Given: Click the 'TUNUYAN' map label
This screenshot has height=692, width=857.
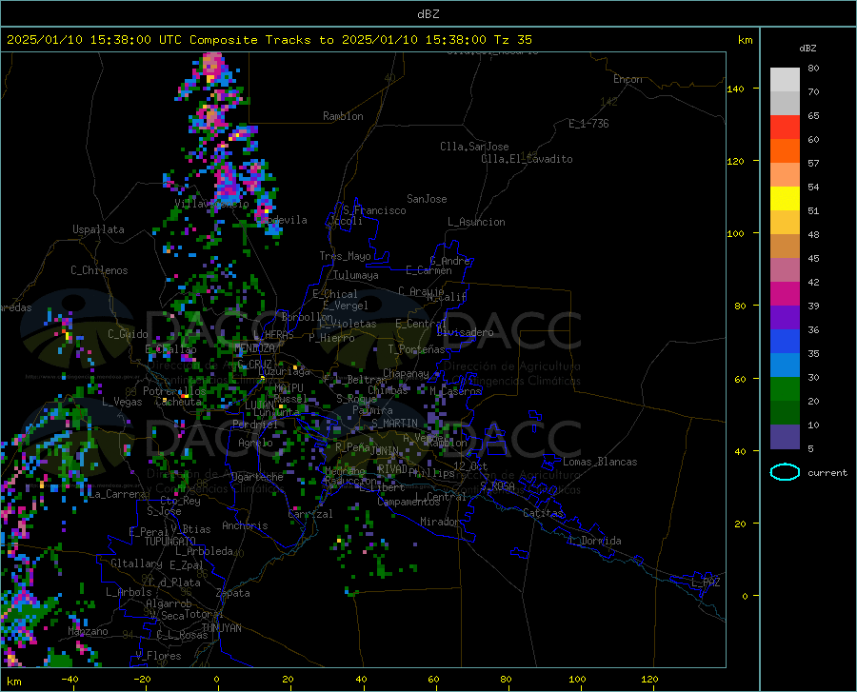Looking at the screenshot, I should click(x=221, y=628).
